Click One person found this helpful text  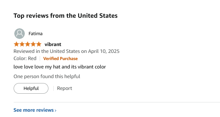pyautogui.click(x=47, y=76)
